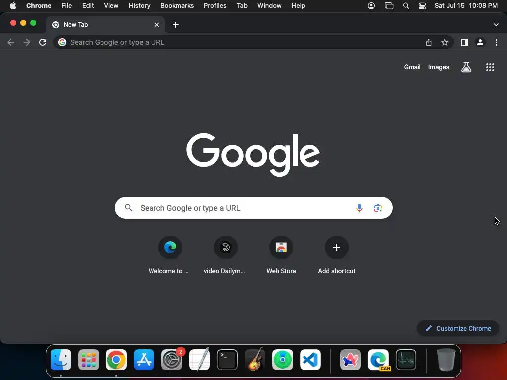Image resolution: width=507 pixels, height=380 pixels.
Task: Click the Google logo
Action: point(253,154)
